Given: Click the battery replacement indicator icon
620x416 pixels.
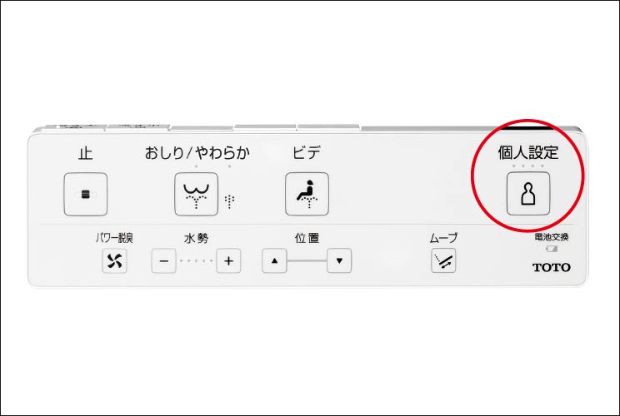Looking at the screenshot, I should click(552, 249).
